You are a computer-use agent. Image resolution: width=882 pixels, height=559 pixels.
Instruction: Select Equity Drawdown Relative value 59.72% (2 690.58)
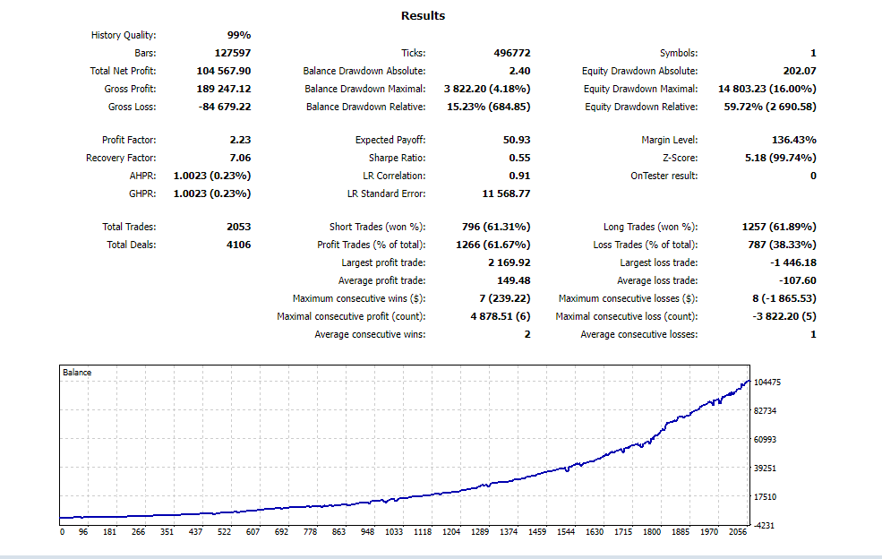pos(770,107)
